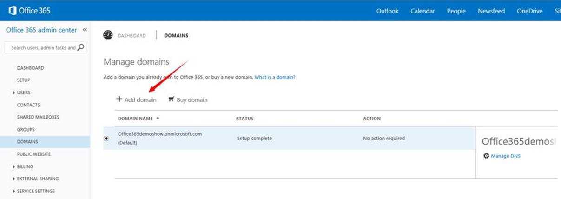Click the search magnifier icon
Viewport: 561px width, 199px height.
pos(81,47)
